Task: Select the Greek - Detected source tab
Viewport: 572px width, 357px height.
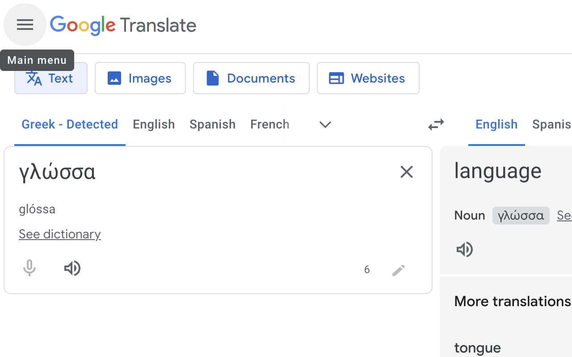Action: coord(70,125)
